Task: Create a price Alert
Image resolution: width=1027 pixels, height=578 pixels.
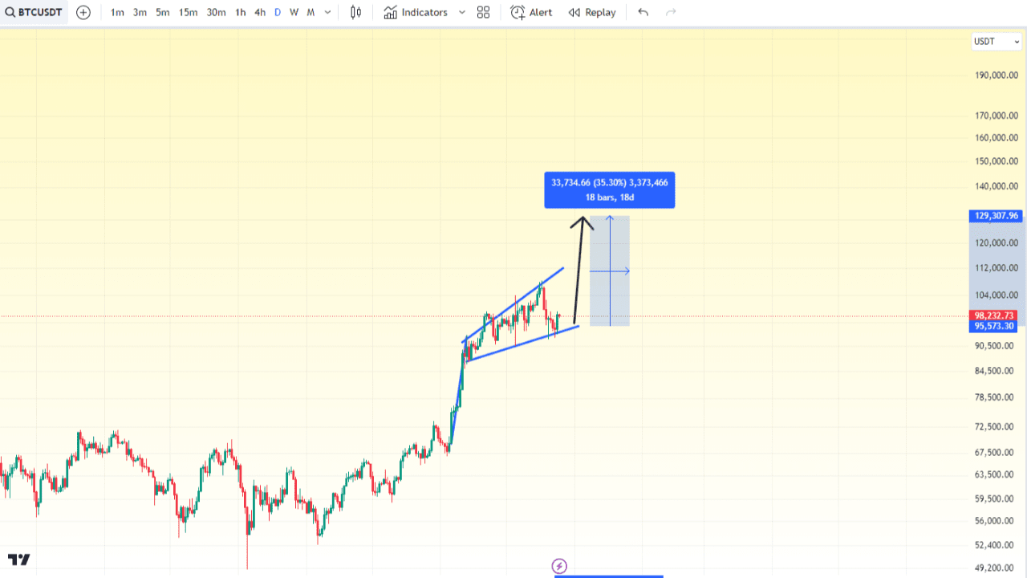Action: tap(532, 12)
